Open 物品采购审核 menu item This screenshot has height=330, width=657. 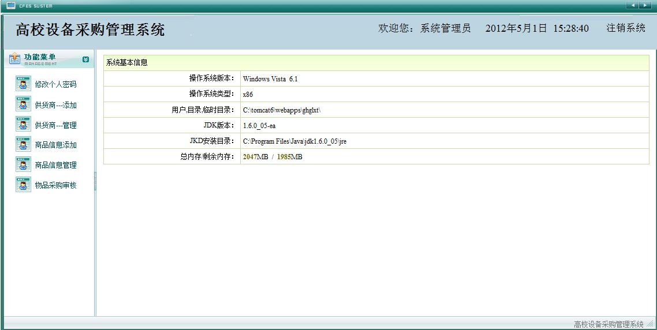point(56,185)
